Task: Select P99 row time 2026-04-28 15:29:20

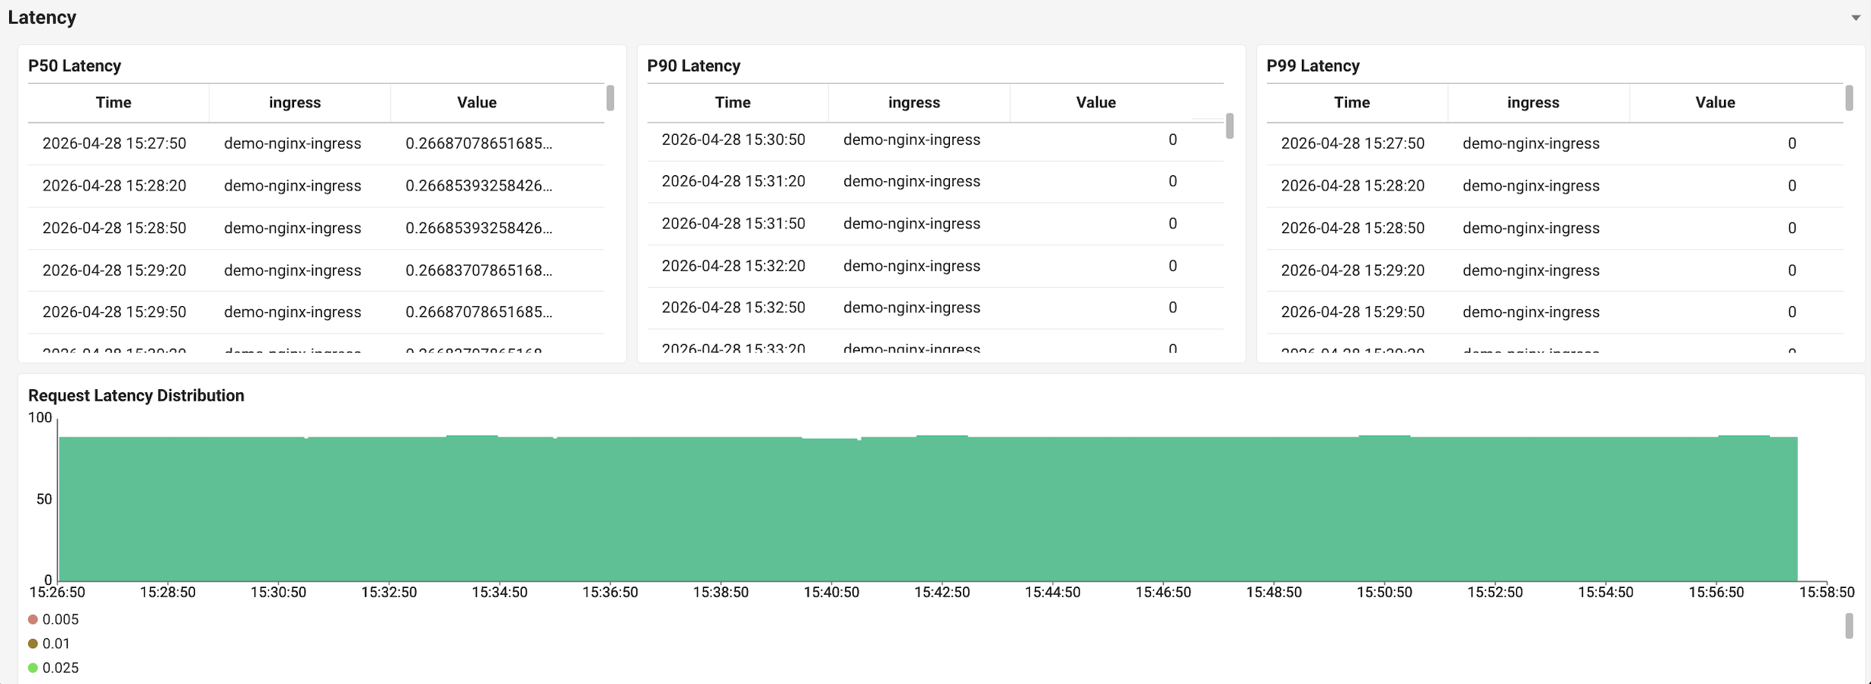Action: [1353, 270]
